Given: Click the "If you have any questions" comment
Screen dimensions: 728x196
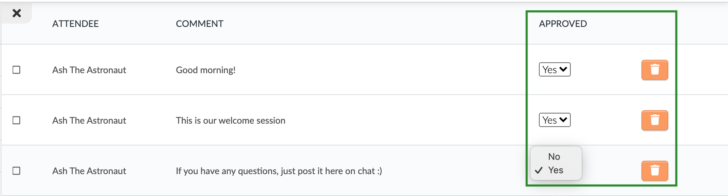Looking at the screenshot, I should 279,171.
